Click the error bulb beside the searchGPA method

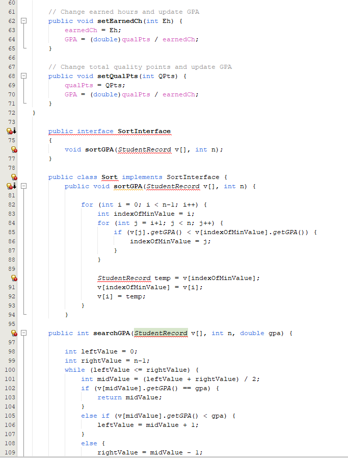pyautogui.click(x=14, y=333)
